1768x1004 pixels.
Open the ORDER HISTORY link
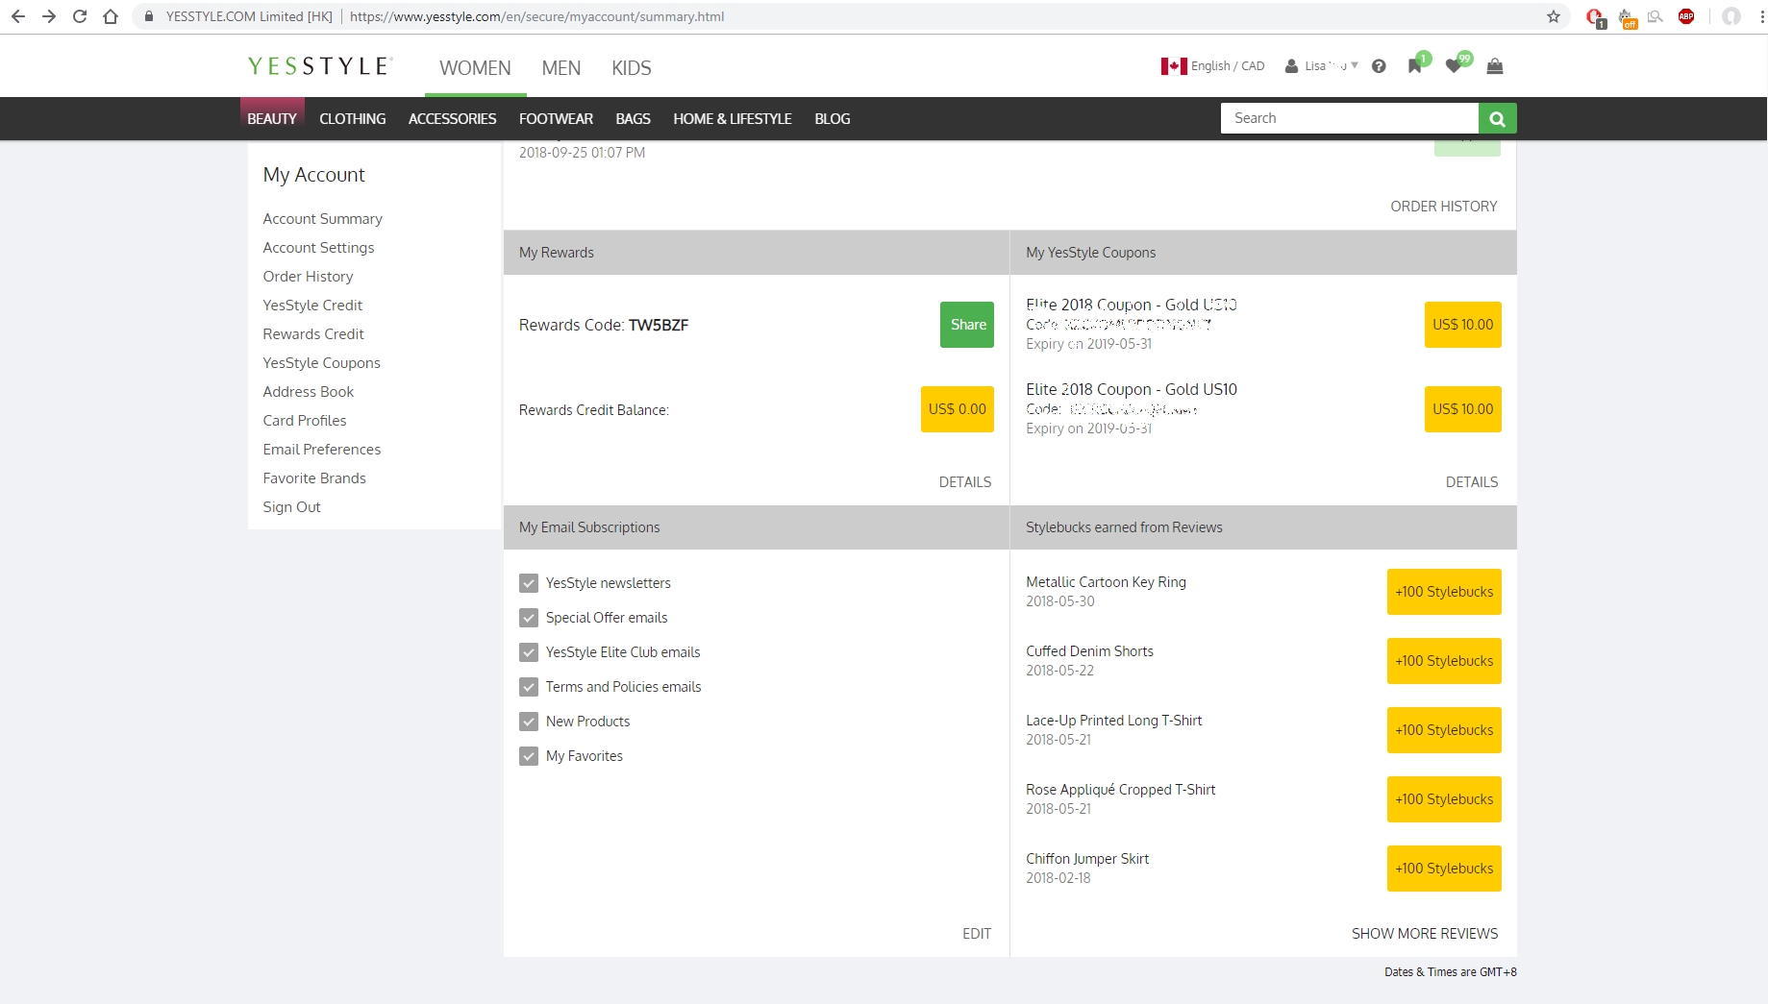point(1443,207)
